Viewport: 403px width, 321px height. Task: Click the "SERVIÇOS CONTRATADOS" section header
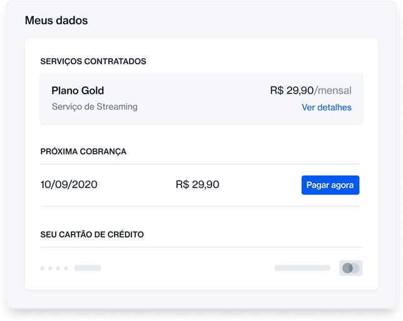point(93,61)
